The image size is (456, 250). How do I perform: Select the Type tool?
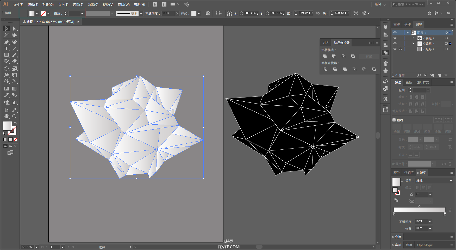click(7, 49)
